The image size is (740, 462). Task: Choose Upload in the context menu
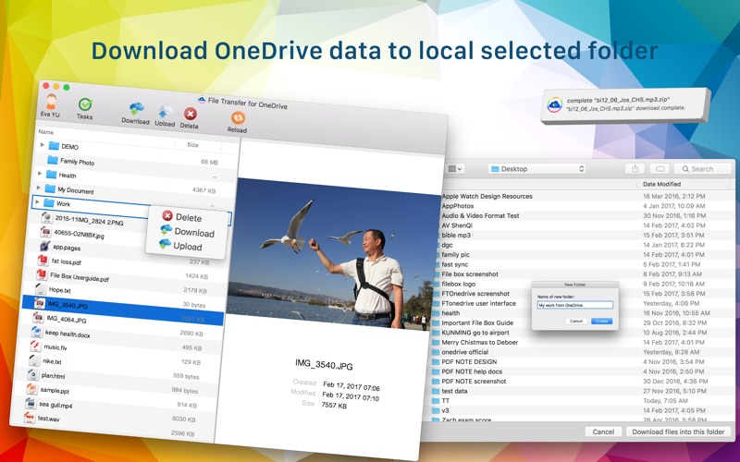pos(180,246)
